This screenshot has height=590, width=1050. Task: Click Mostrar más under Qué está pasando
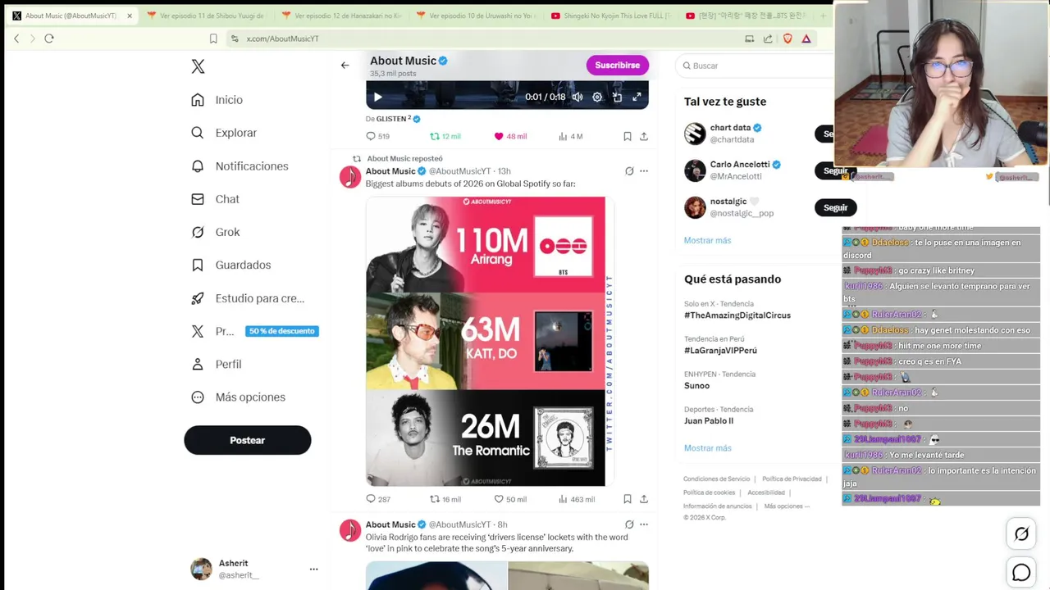coord(707,448)
